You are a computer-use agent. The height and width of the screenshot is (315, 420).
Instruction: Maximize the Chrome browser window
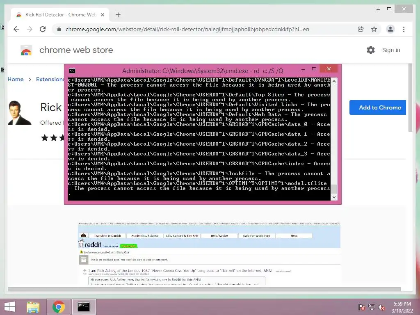point(389,9)
